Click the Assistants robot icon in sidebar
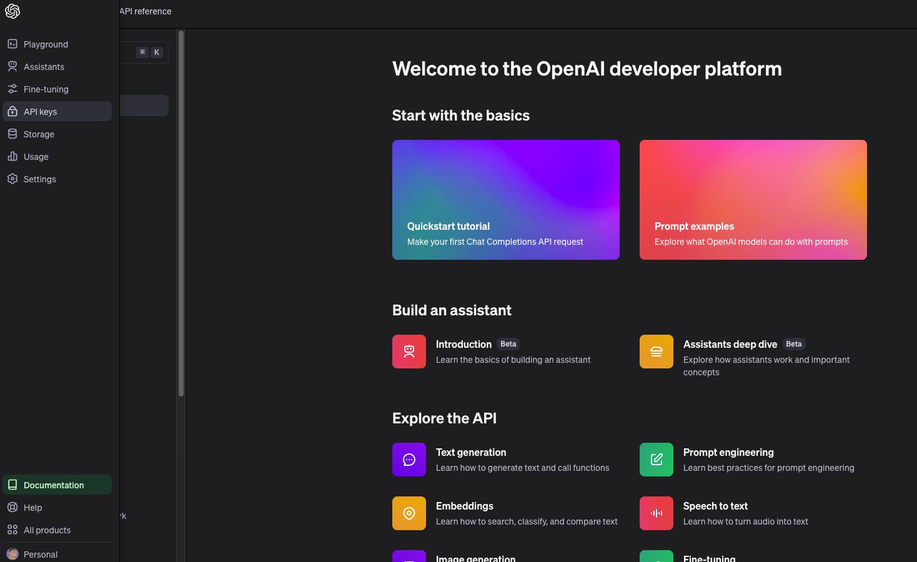Screen dimensions: 917x562 pyautogui.click(x=12, y=66)
